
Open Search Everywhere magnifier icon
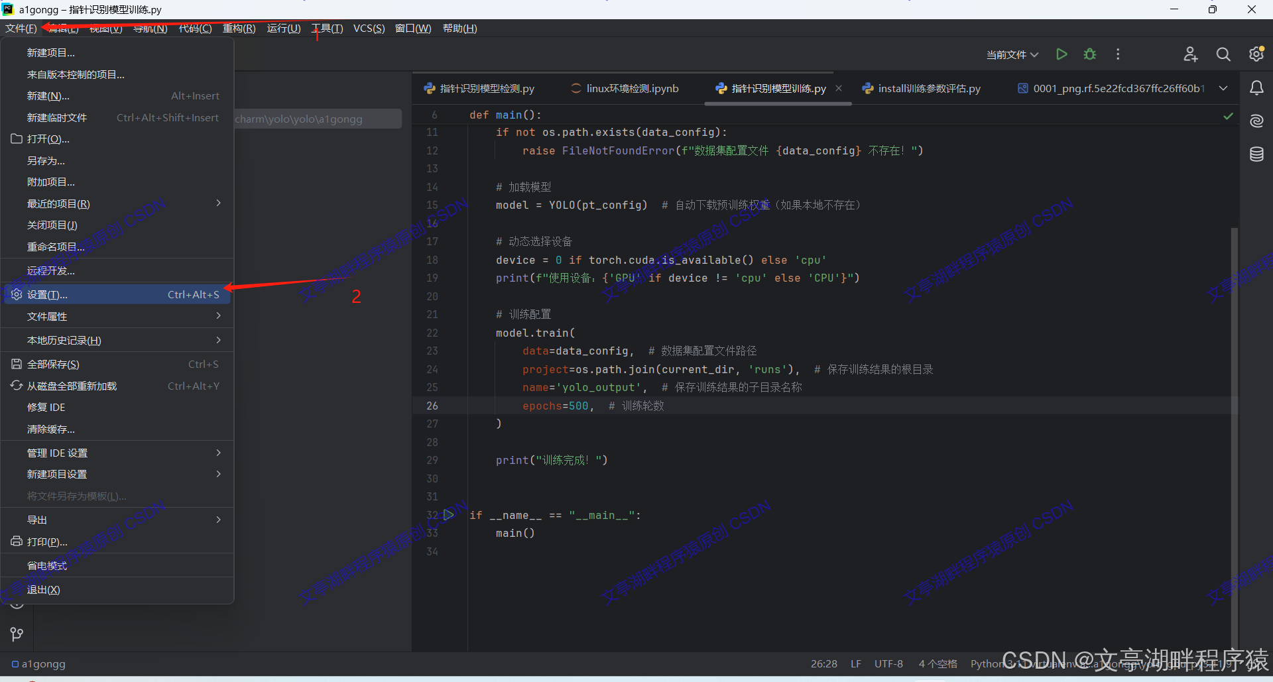tap(1223, 54)
